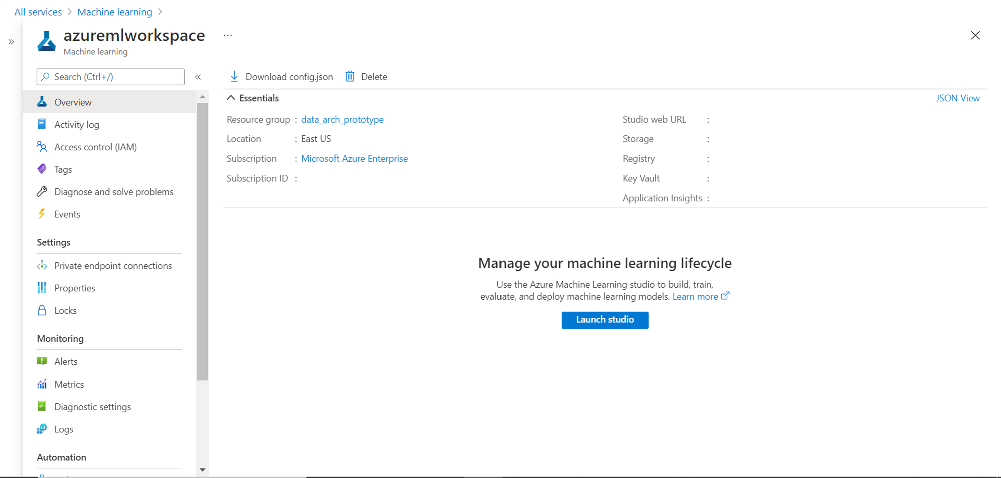This screenshot has width=1001, height=478.
Task: Navigate to All services breadcrumb
Action: click(38, 12)
